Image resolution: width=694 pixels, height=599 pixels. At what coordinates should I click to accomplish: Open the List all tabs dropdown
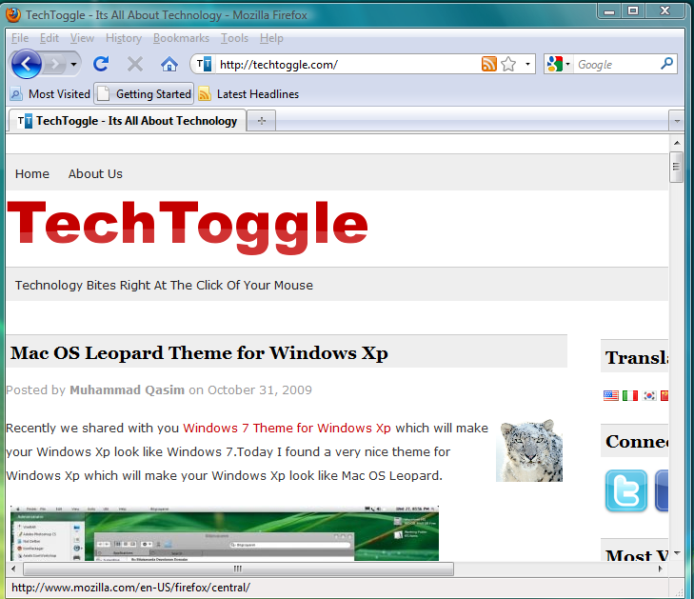pyautogui.click(x=677, y=121)
